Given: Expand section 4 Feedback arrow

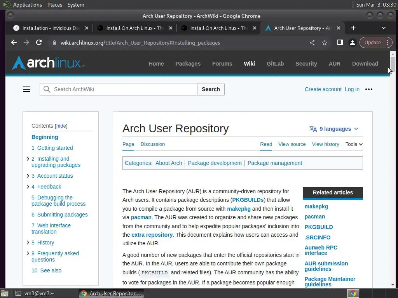Looking at the screenshot, I should point(28,187).
